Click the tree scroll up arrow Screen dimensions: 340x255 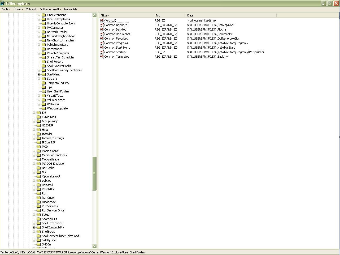pyautogui.click(x=94, y=15)
